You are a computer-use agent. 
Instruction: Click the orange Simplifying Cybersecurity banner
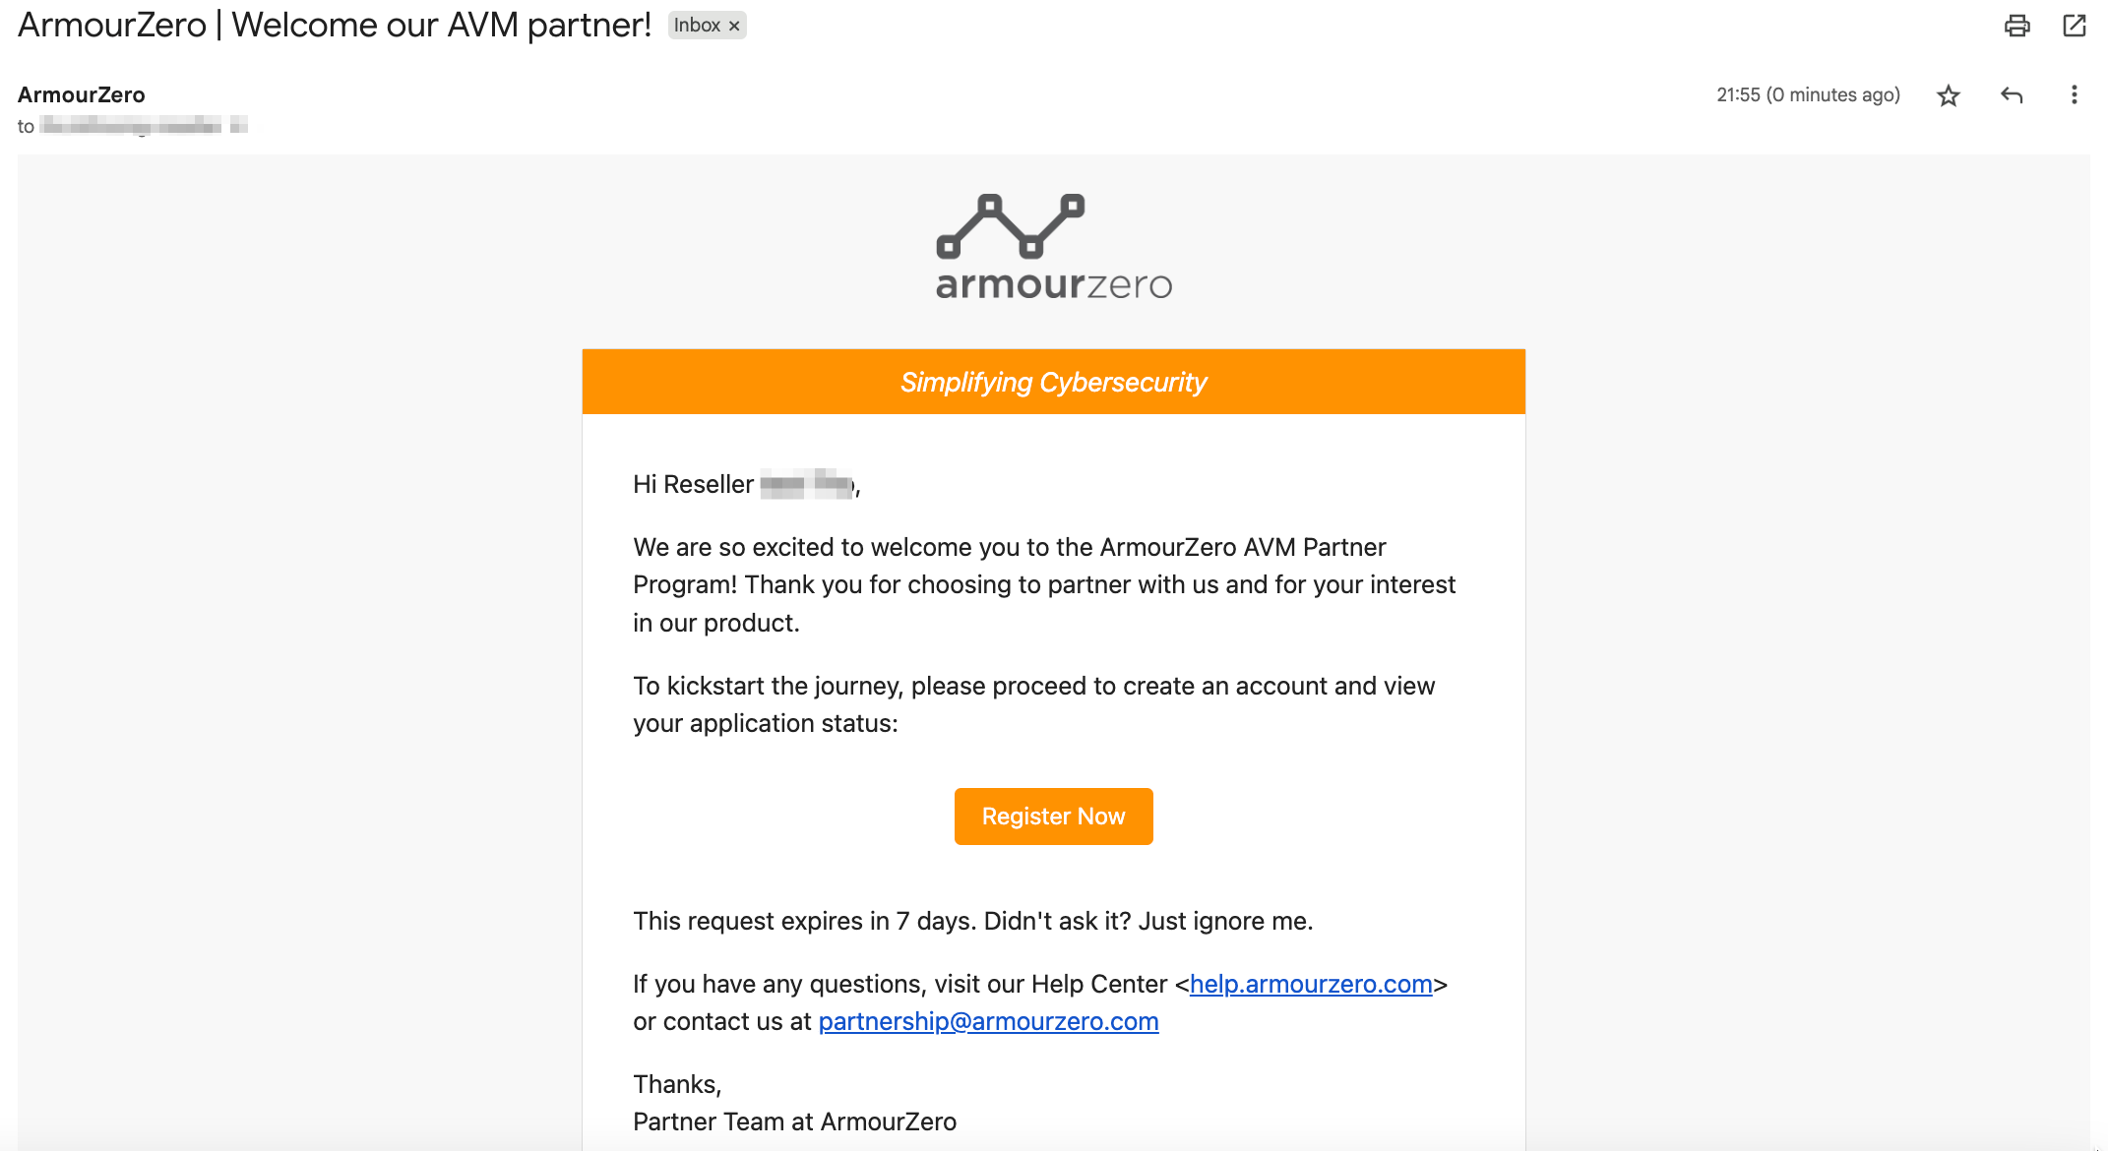click(x=1053, y=382)
